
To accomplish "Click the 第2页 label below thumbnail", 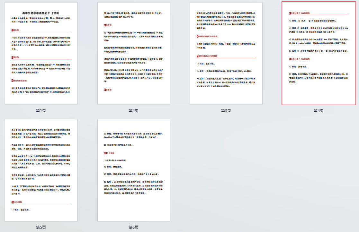I will pyautogui.click(x=133, y=111).
